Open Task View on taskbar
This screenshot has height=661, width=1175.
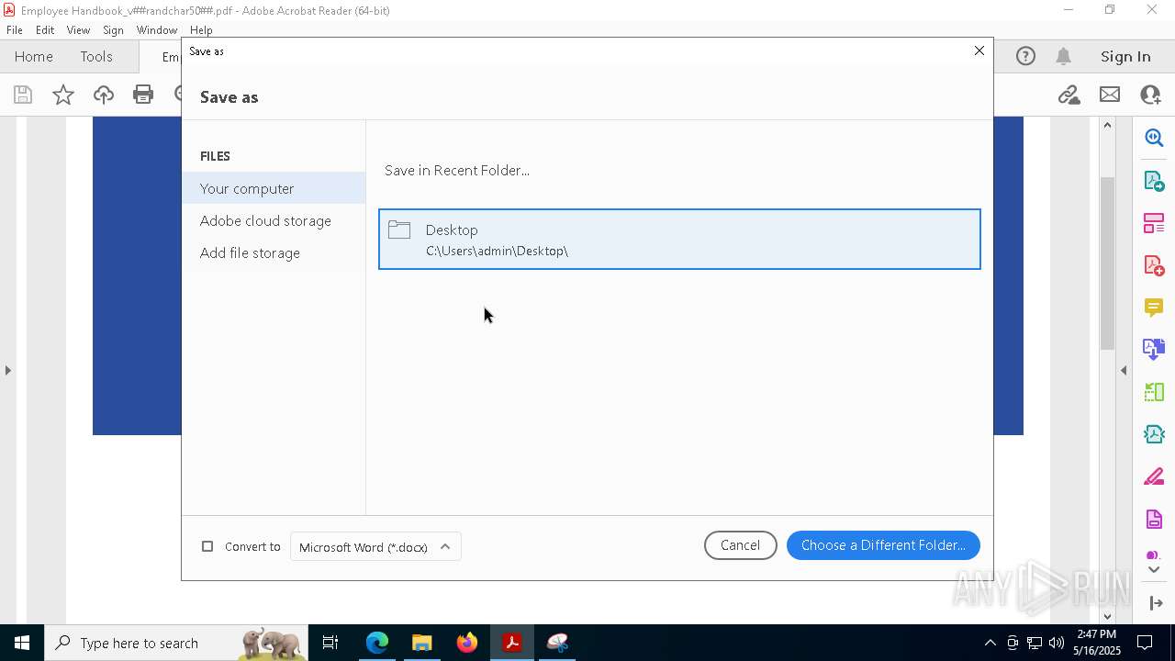coord(330,643)
